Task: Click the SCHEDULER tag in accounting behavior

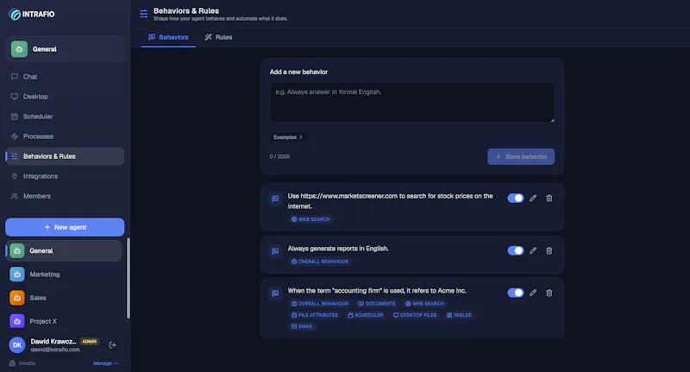Action: [365, 315]
